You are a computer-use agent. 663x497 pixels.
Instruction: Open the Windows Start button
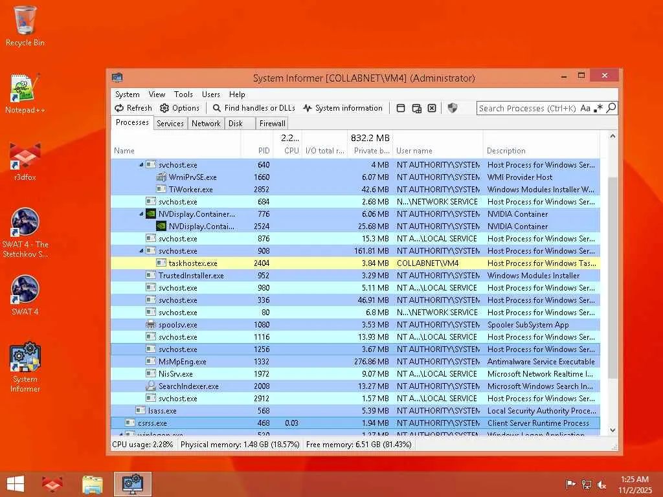coord(16,484)
